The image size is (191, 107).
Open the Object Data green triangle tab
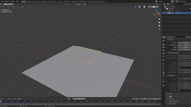tap(164, 78)
